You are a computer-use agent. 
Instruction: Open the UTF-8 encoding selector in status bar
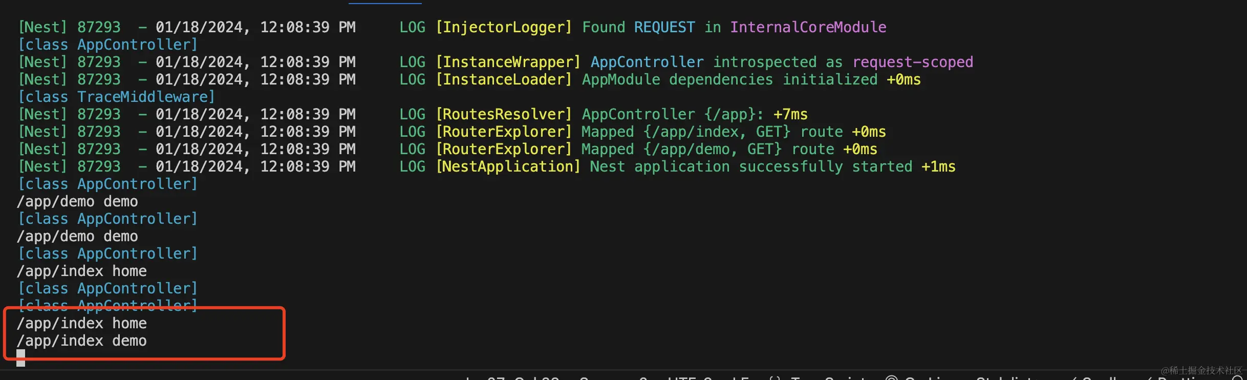pos(690,378)
